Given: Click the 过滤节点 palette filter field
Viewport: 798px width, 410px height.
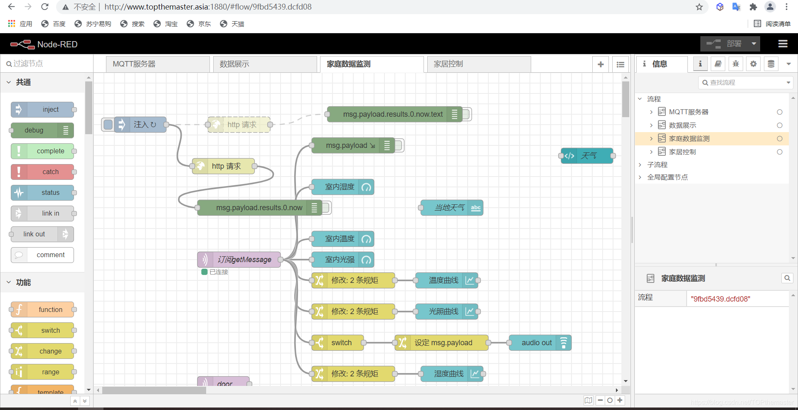Looking at the screenshot, I should coord(47,64).
